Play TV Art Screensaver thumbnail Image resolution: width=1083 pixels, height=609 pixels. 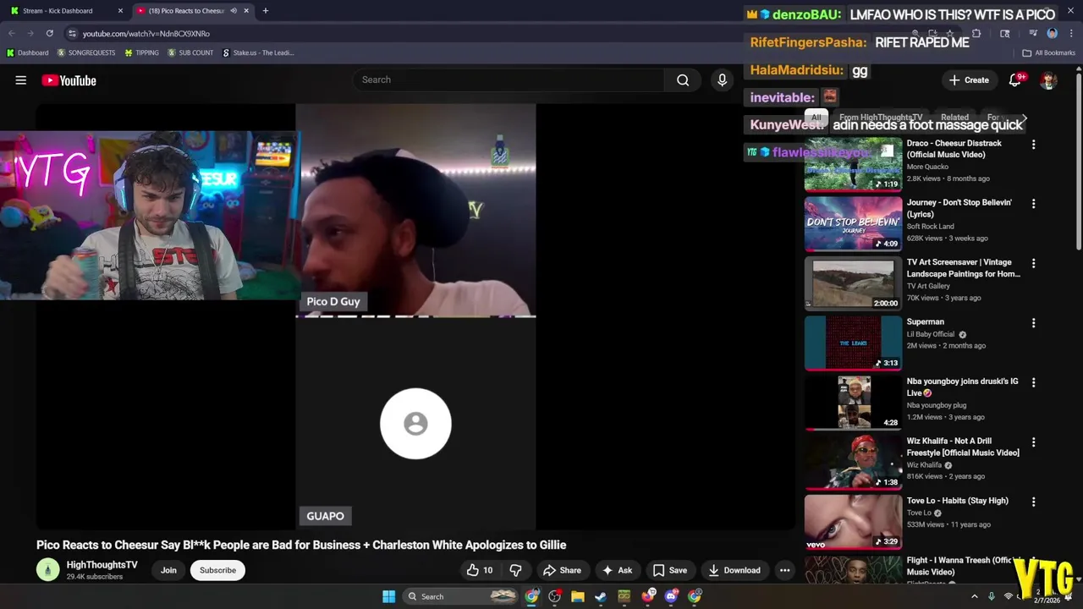[853, 283]
